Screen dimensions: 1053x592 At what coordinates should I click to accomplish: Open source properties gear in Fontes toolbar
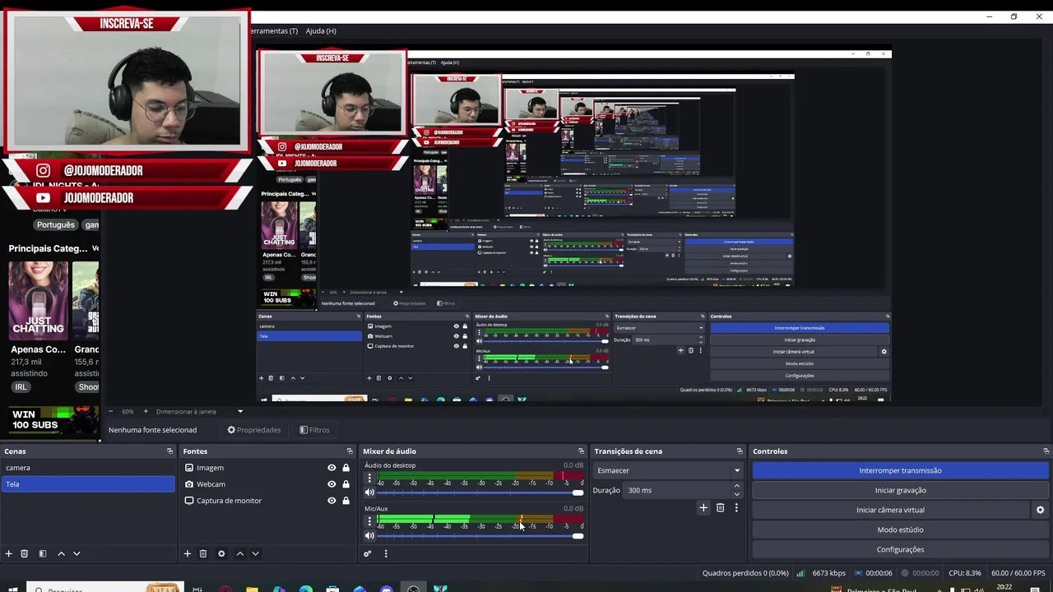[221, 553]
